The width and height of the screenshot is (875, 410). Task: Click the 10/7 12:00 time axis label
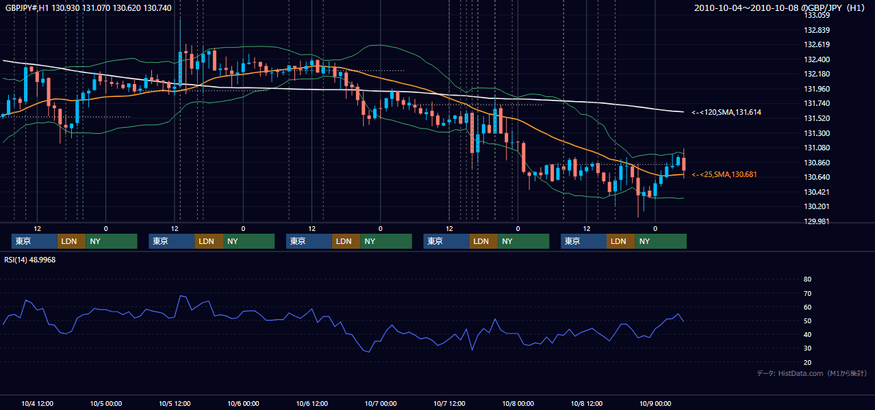click(450, 404)
